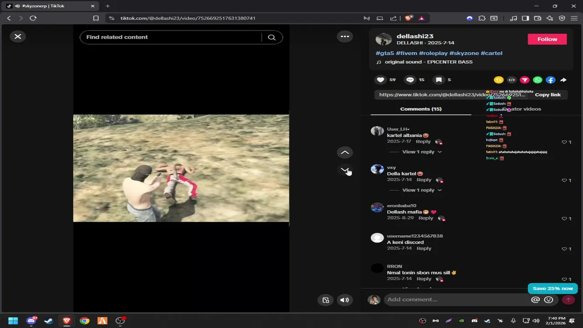The height and width of the screenshot is (328, 583).
Task: Bookmark this page in browser toolbar
Action: [96, 18]
